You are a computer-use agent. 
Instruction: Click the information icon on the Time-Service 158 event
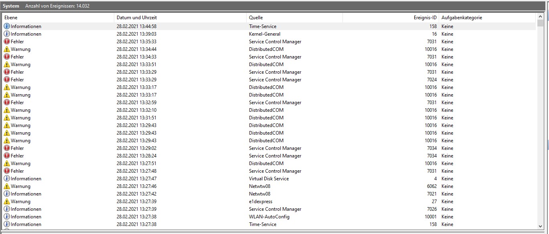[6, 26]
